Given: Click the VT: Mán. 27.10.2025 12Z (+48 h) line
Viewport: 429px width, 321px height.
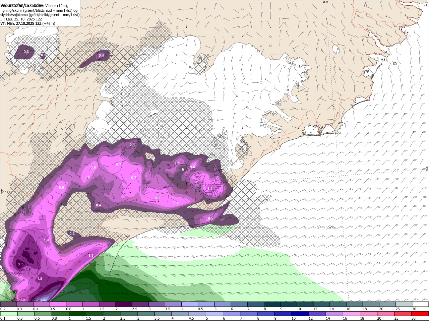Looking at the screenshot, I should coord(28,23).
